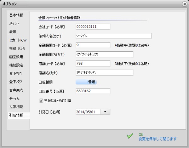
Task: Go to the 指紋・図形 tab
Action: [x=17, y=48]
